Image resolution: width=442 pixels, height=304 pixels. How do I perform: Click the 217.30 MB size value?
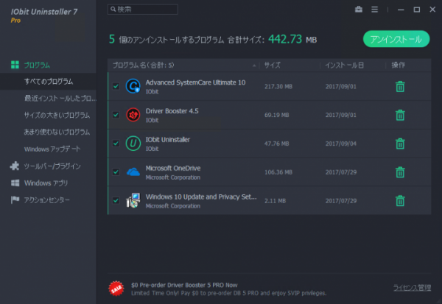(x=278, y=87)
